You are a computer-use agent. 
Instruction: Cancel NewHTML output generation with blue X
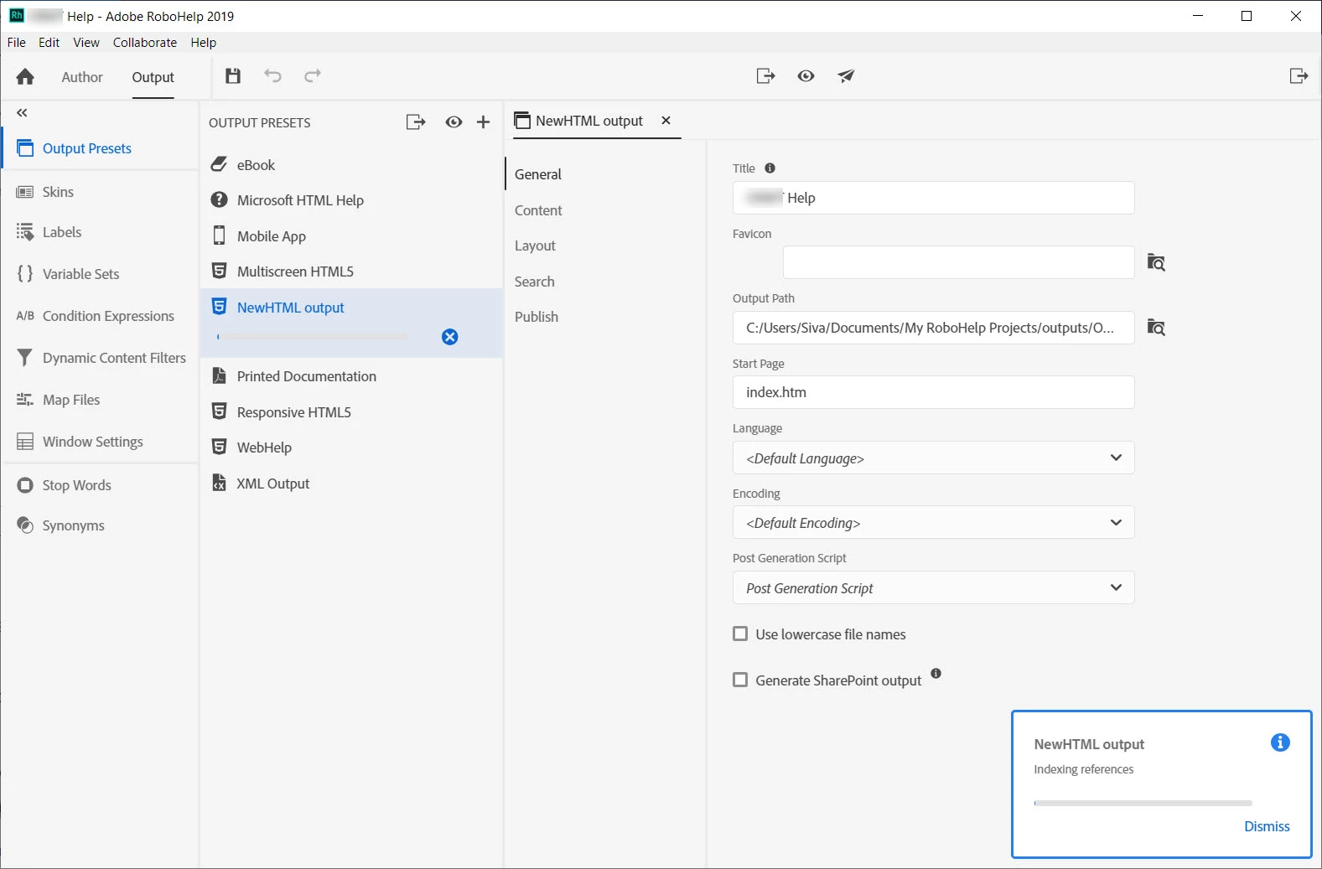450,337
